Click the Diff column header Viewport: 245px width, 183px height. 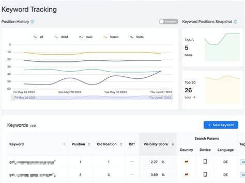point(132,144)
